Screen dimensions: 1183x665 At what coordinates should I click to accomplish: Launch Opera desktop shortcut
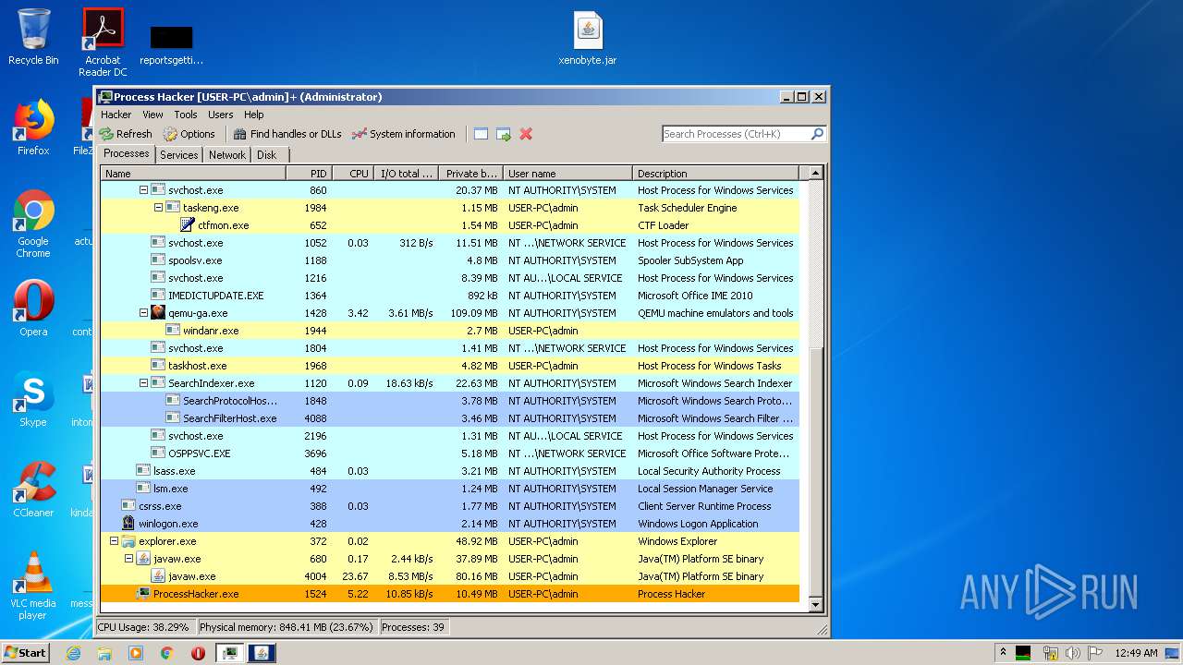pyautogui.click(x=33, y=308)
